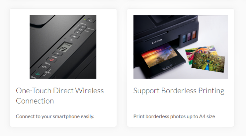The height and width of the screenshot is (136, 246).
Task: Click the printer control panel photo
Action: 63,47
